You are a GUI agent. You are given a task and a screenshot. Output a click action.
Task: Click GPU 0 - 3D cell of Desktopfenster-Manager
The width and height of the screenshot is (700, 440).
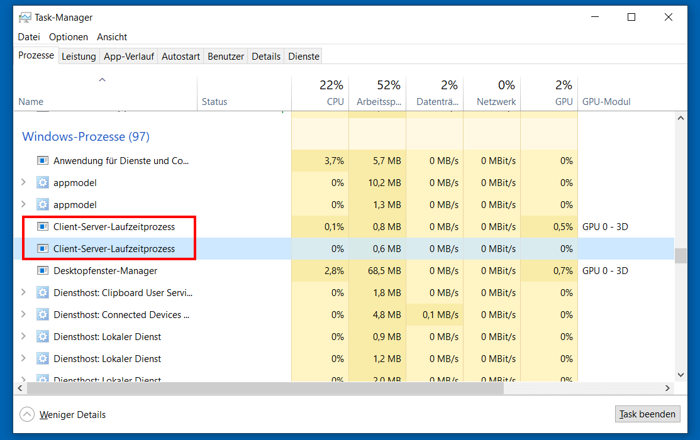605,271
